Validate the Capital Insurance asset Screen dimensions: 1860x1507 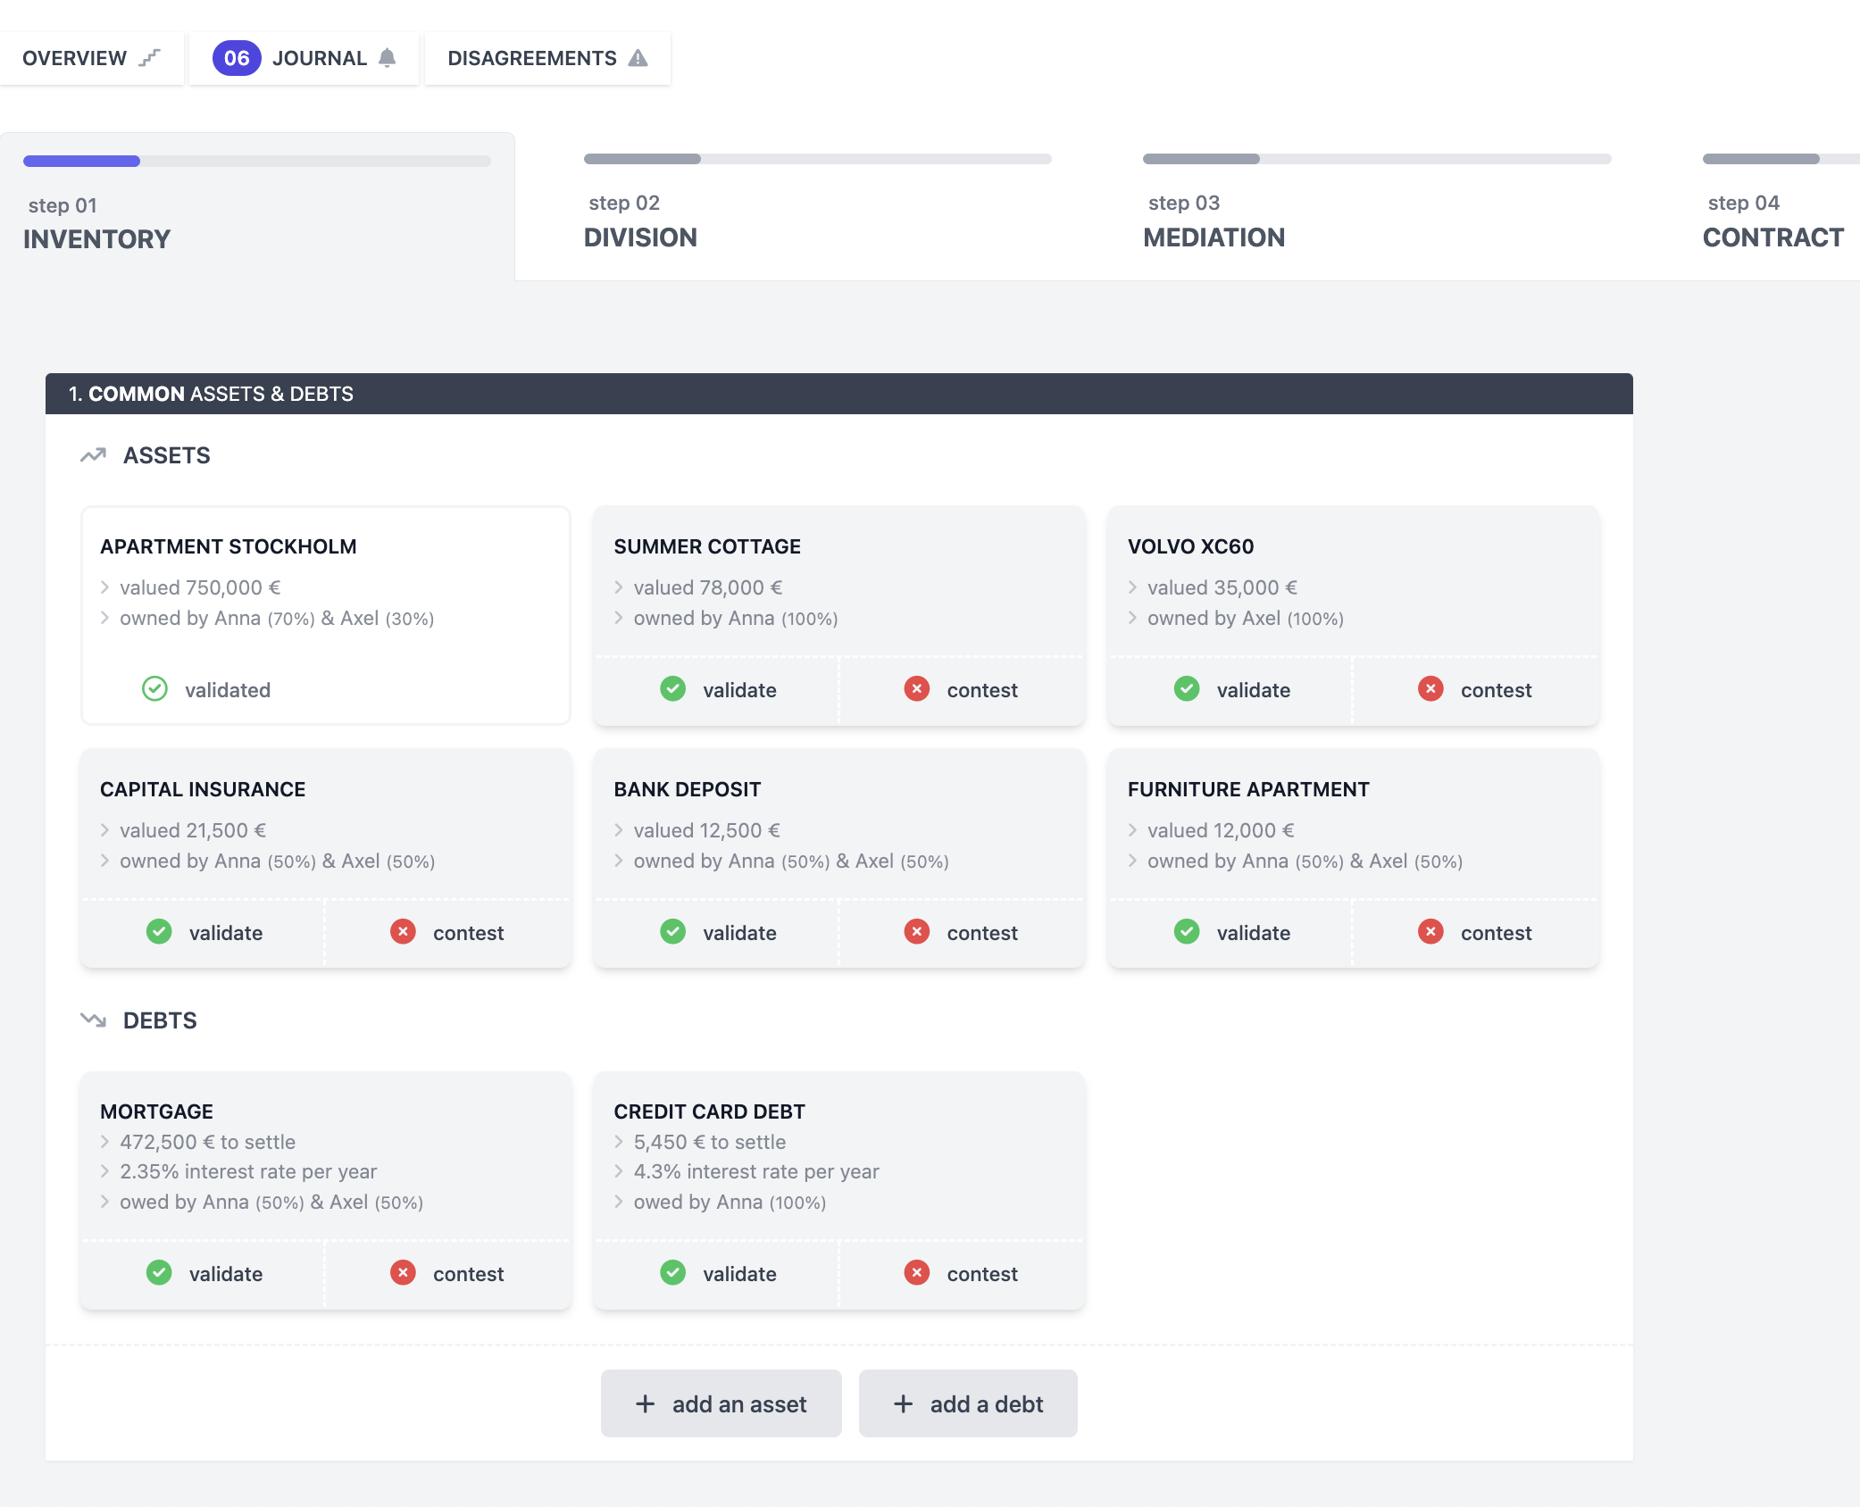click(x=204, y=933)
